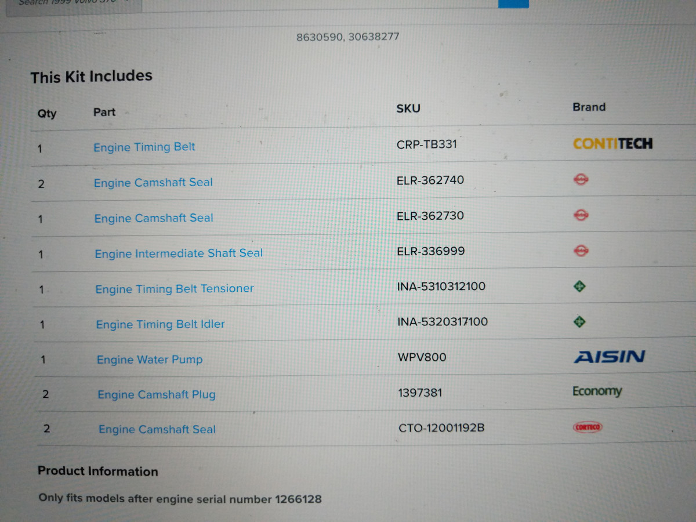Open the Engine Intermediate Shaft Seal link
The height and width of the screenshot is (522, 696).
coord(179,253)
